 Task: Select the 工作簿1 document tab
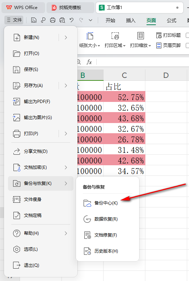tap(140, 8)
